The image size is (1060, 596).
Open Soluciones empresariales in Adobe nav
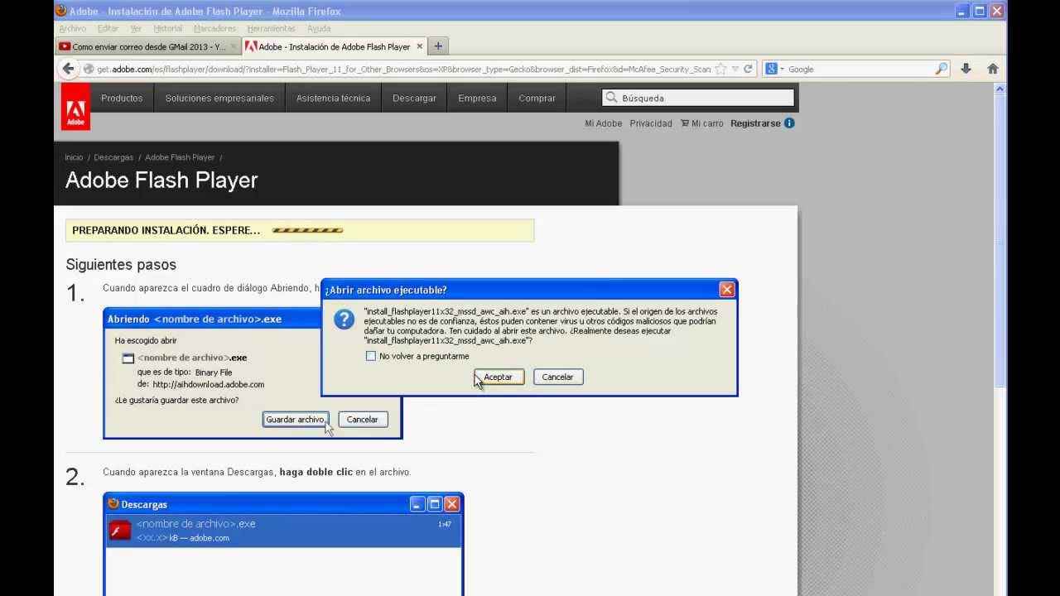pyautogui.click(x=219, y=98)
